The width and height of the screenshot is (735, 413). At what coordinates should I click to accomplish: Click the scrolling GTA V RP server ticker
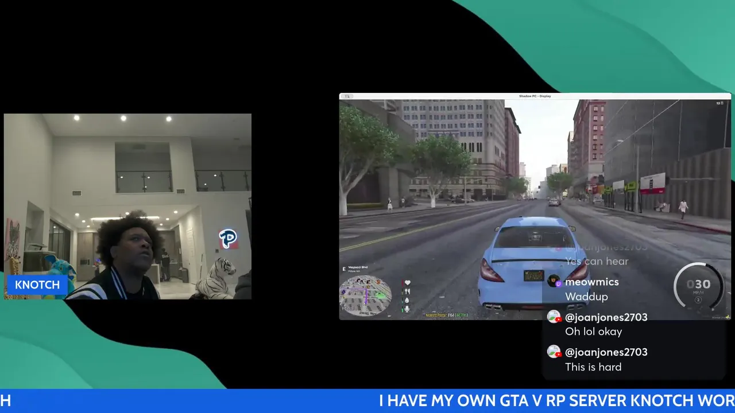[367, 400]
